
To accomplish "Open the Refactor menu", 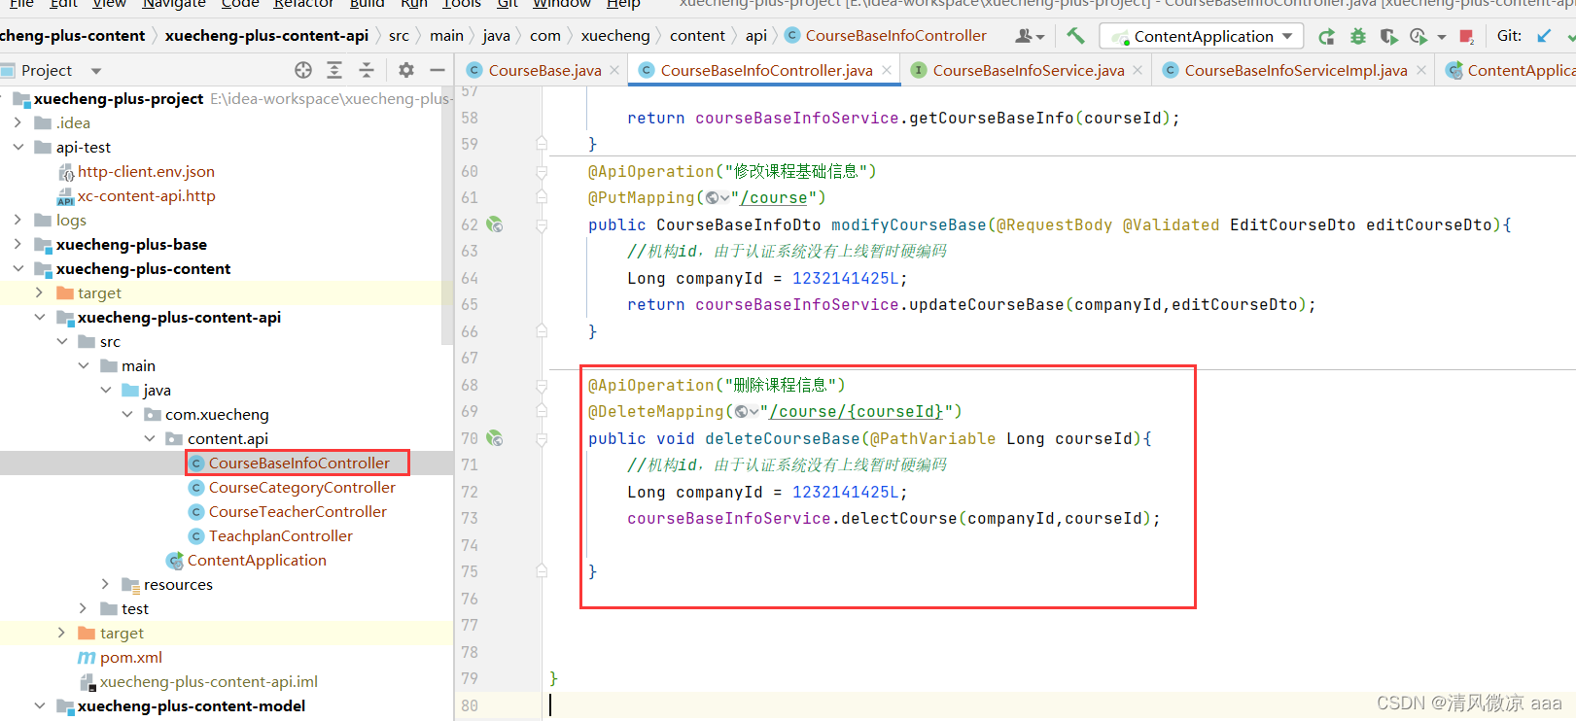I will (303, 5).
